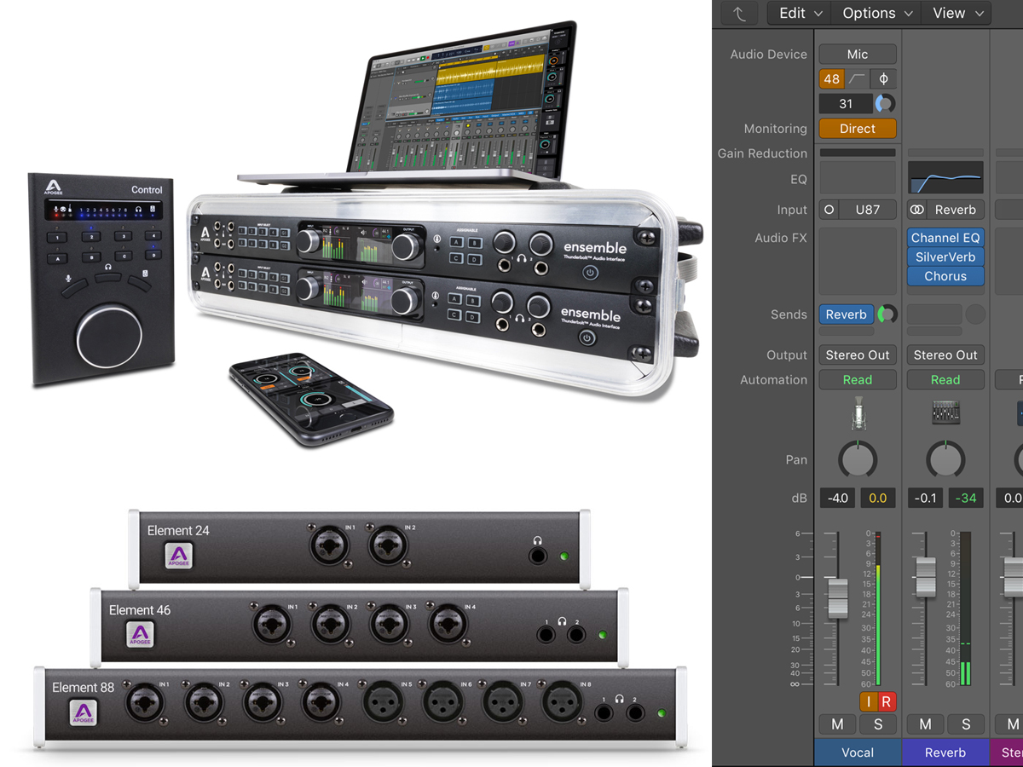This screenshot has height=767, width=1023.
Task: Click the -0.1 dB fader value on Reverb
Action: pyautogui.click(x=926, y=498)
